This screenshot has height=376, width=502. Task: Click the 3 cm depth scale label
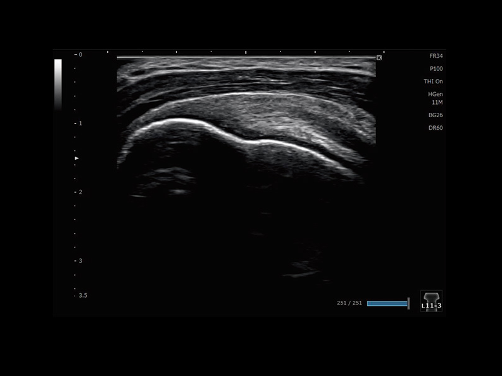click(x=80, y=261)
